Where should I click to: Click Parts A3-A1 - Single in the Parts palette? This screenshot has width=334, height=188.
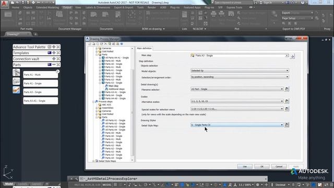click(x=41, y=101)
